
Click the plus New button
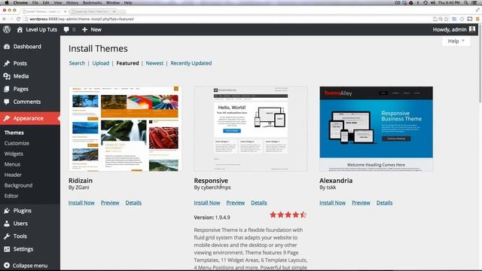[x=92, y=29]
